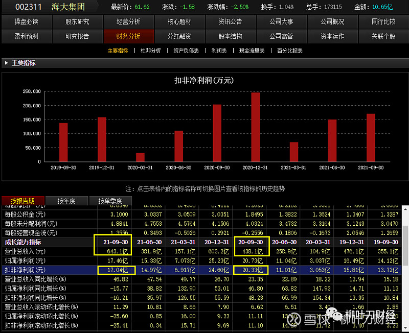Click the 扣非净利润同比增长(%) indicator name
The image size is (409, 333).
tap(35, 298)
